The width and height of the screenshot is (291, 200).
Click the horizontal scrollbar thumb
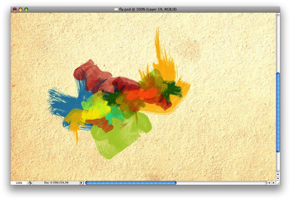tap(131, 183)
